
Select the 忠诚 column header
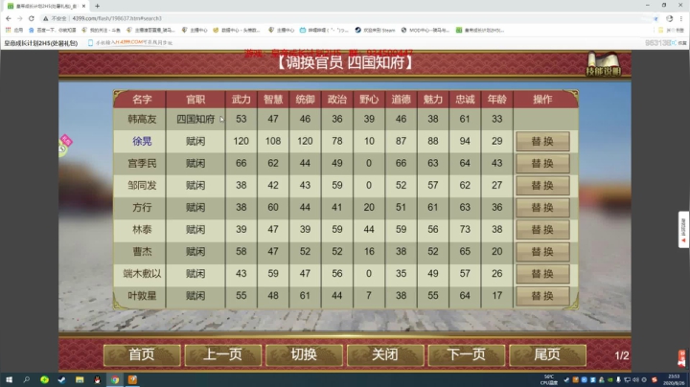tap(465, 100)
